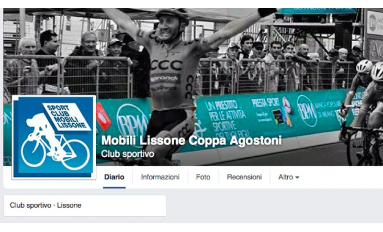Click the CCC logo on the cyclist's jersey
Image resolution: width=383 pixels, height=232 pixels.
tap(166, 65)
